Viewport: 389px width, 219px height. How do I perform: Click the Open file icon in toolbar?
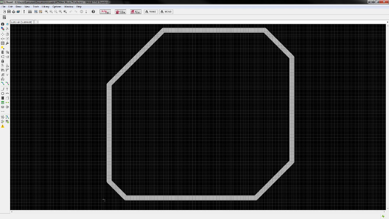[x=4, y=12]
